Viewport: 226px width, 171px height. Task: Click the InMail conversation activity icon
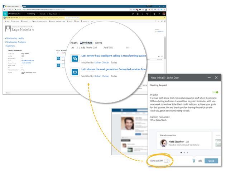tap(75, 58)
